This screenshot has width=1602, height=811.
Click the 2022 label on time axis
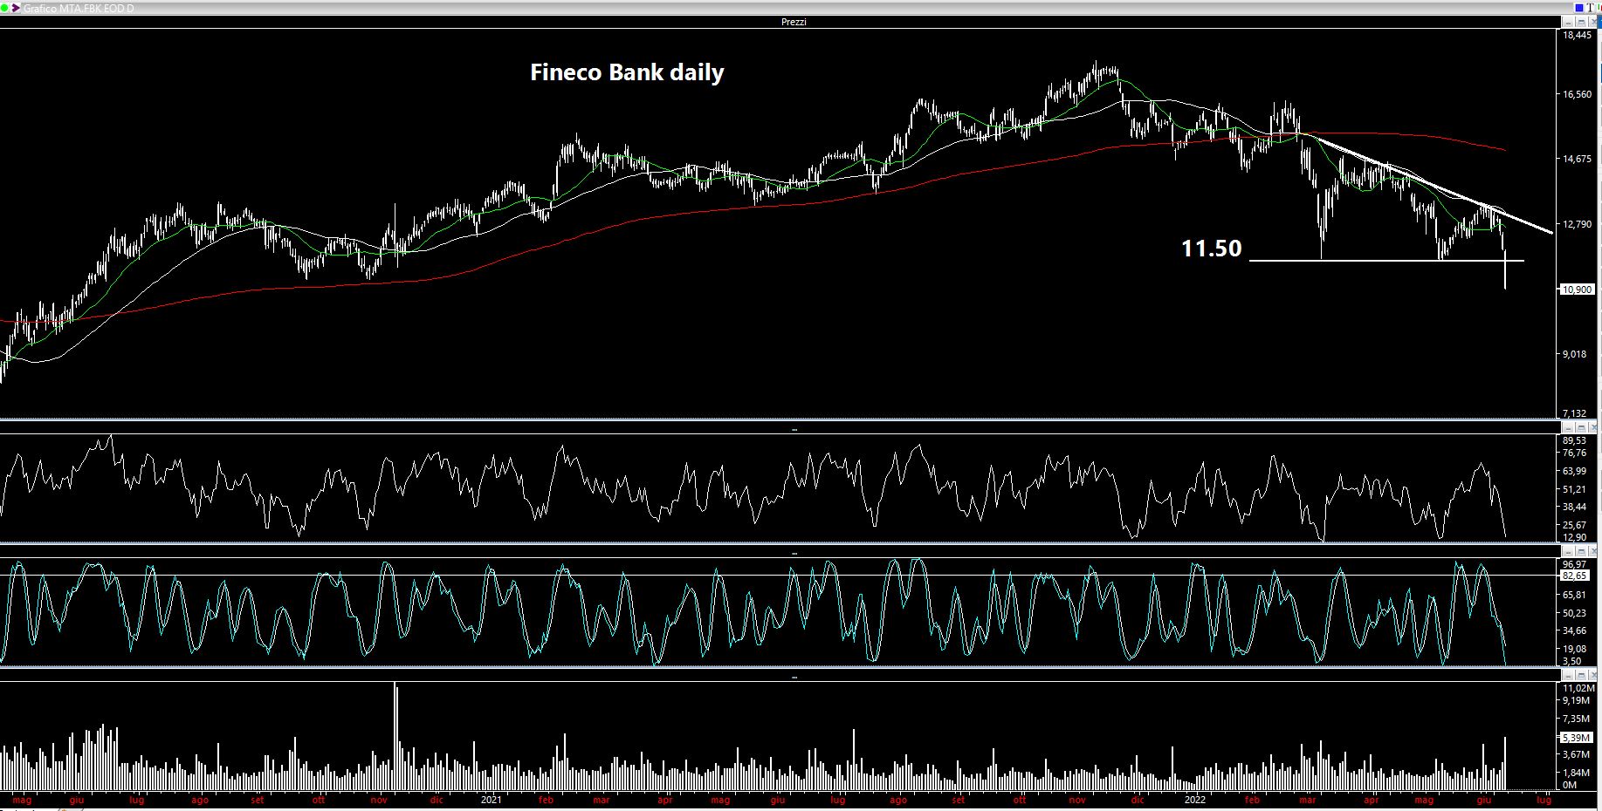[1194, 800]
